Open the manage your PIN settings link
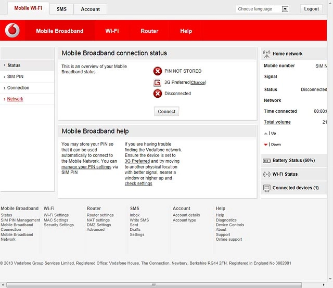Screen dimensions: 333x288 point(86,167)
